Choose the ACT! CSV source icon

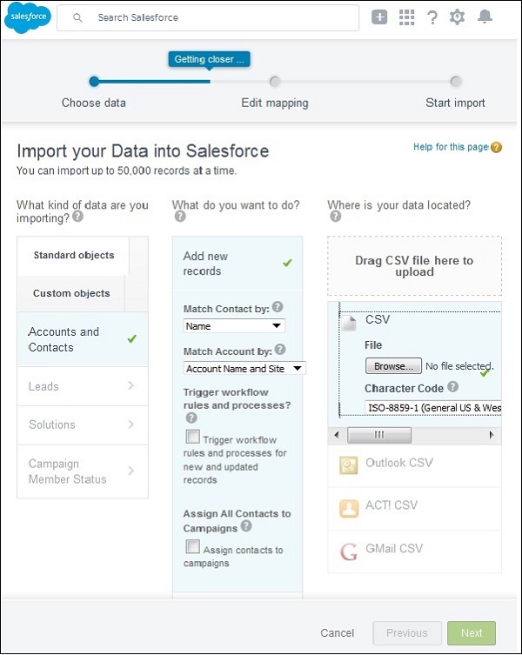348,507
